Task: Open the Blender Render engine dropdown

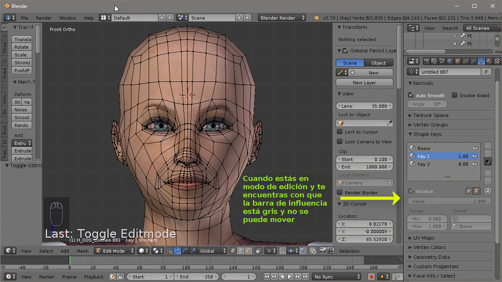Action: 282,18
